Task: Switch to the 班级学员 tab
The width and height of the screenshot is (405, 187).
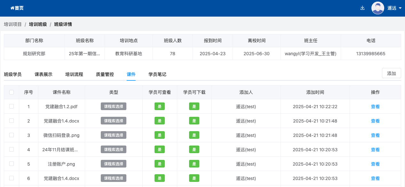Action: coord(13,74)
